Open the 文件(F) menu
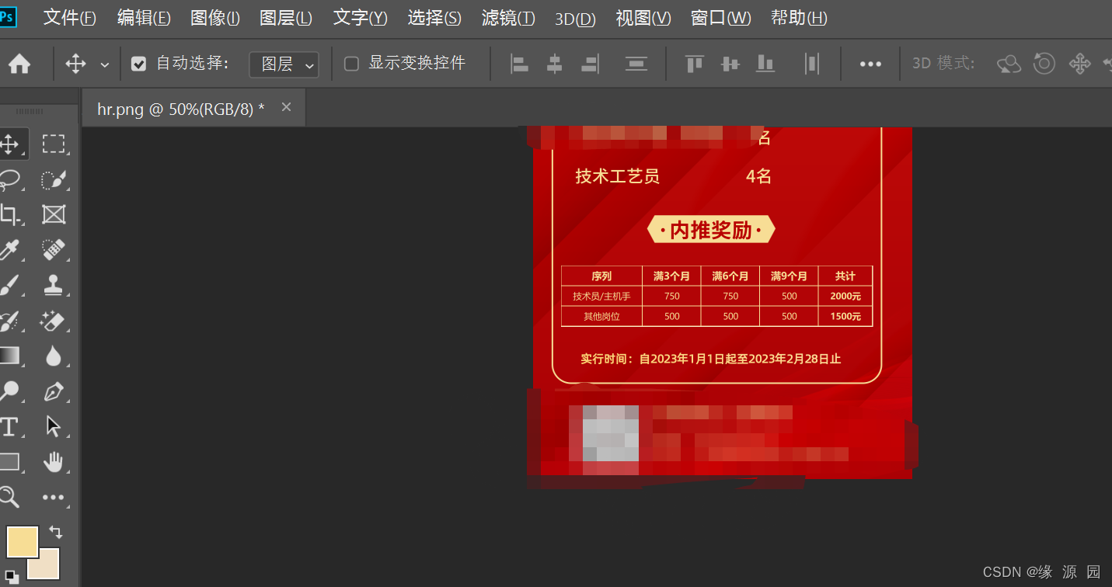 point(69,18)
